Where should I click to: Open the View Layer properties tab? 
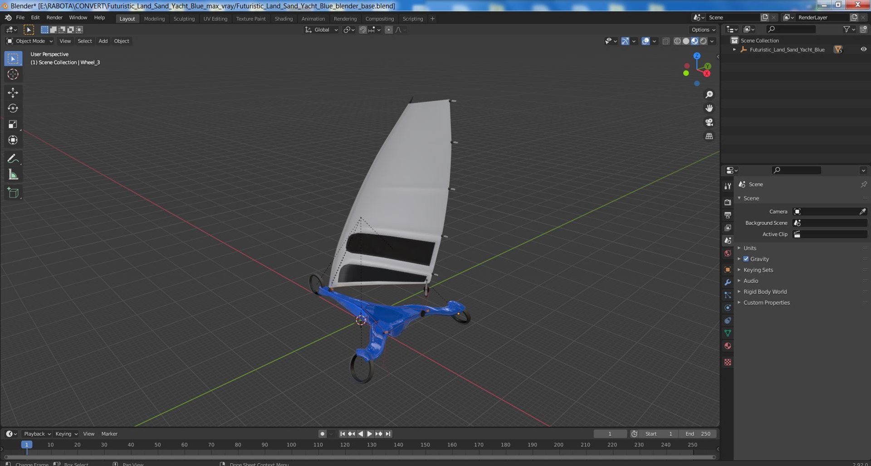click(x=728, y=228)
